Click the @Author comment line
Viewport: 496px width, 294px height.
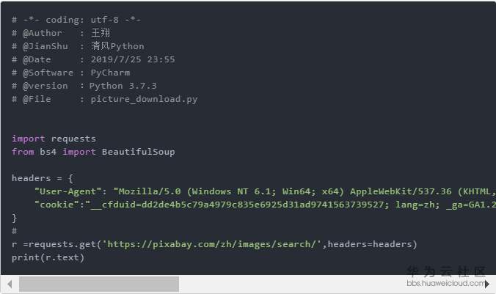(61, 33)
